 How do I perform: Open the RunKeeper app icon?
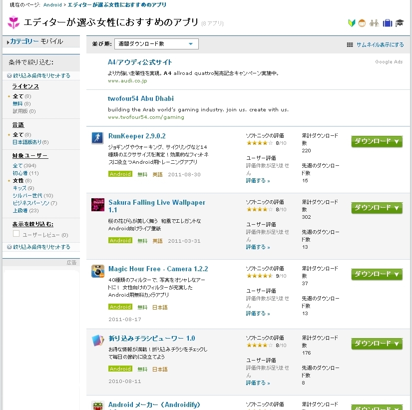click(x=97, y=138)
